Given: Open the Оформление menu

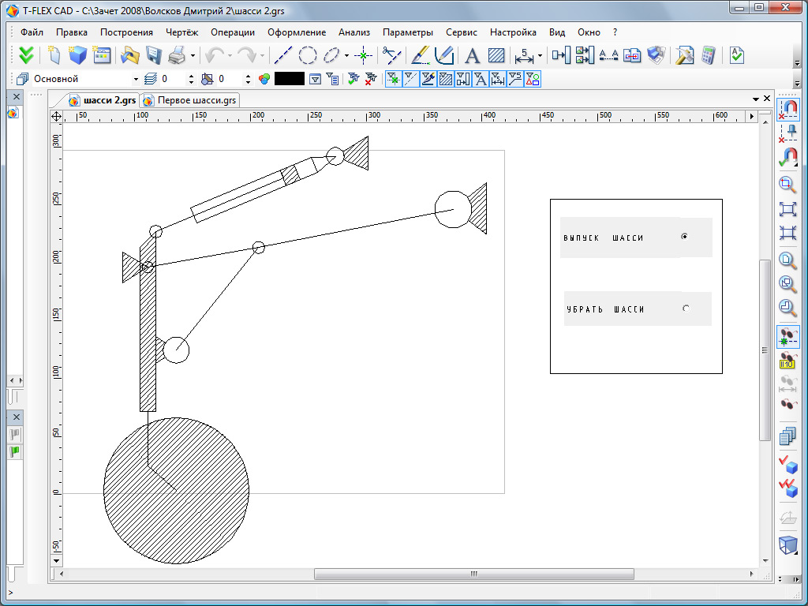Looking at the screenshot, I should 297,32.
